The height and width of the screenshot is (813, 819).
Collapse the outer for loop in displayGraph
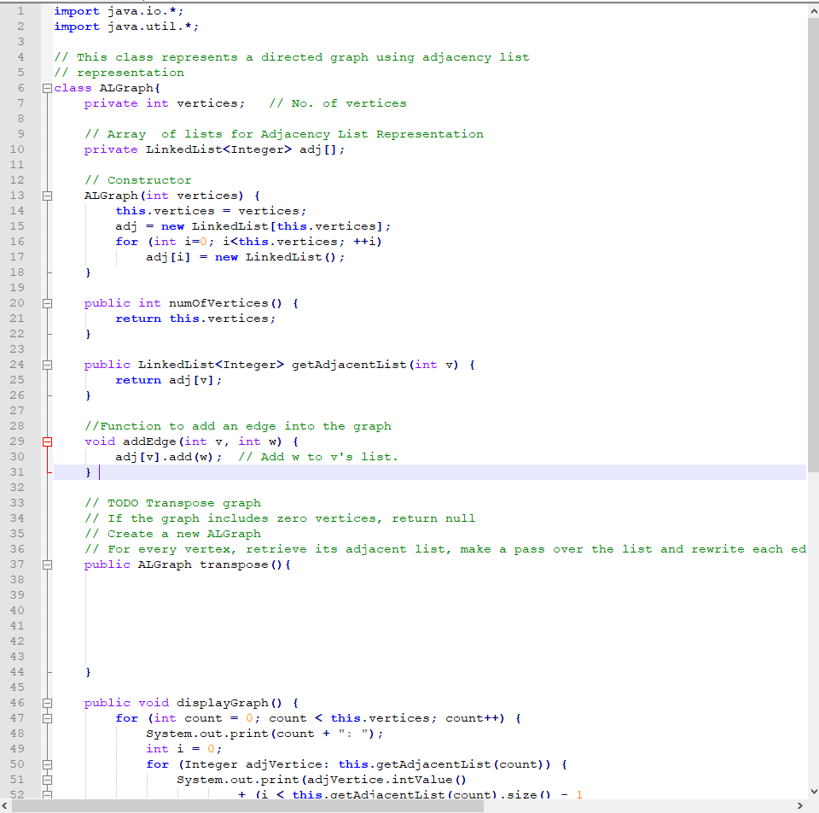click(47, 717)
